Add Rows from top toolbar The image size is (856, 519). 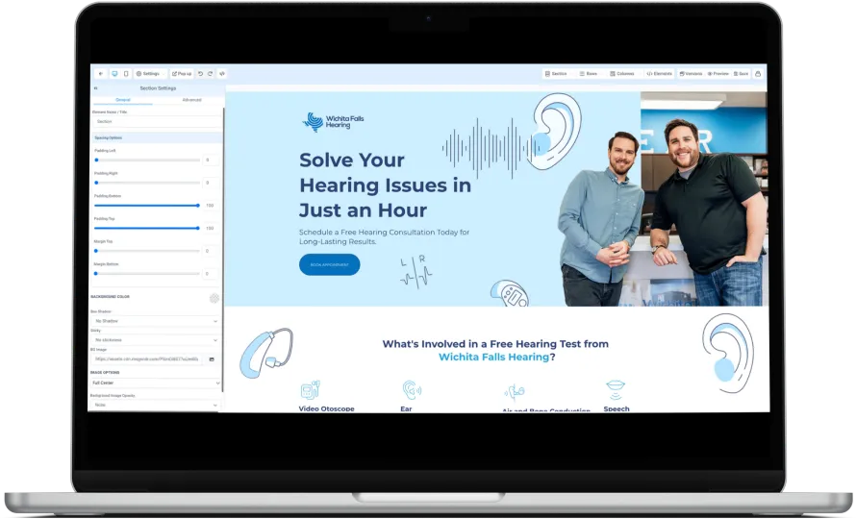coord(589,74)
